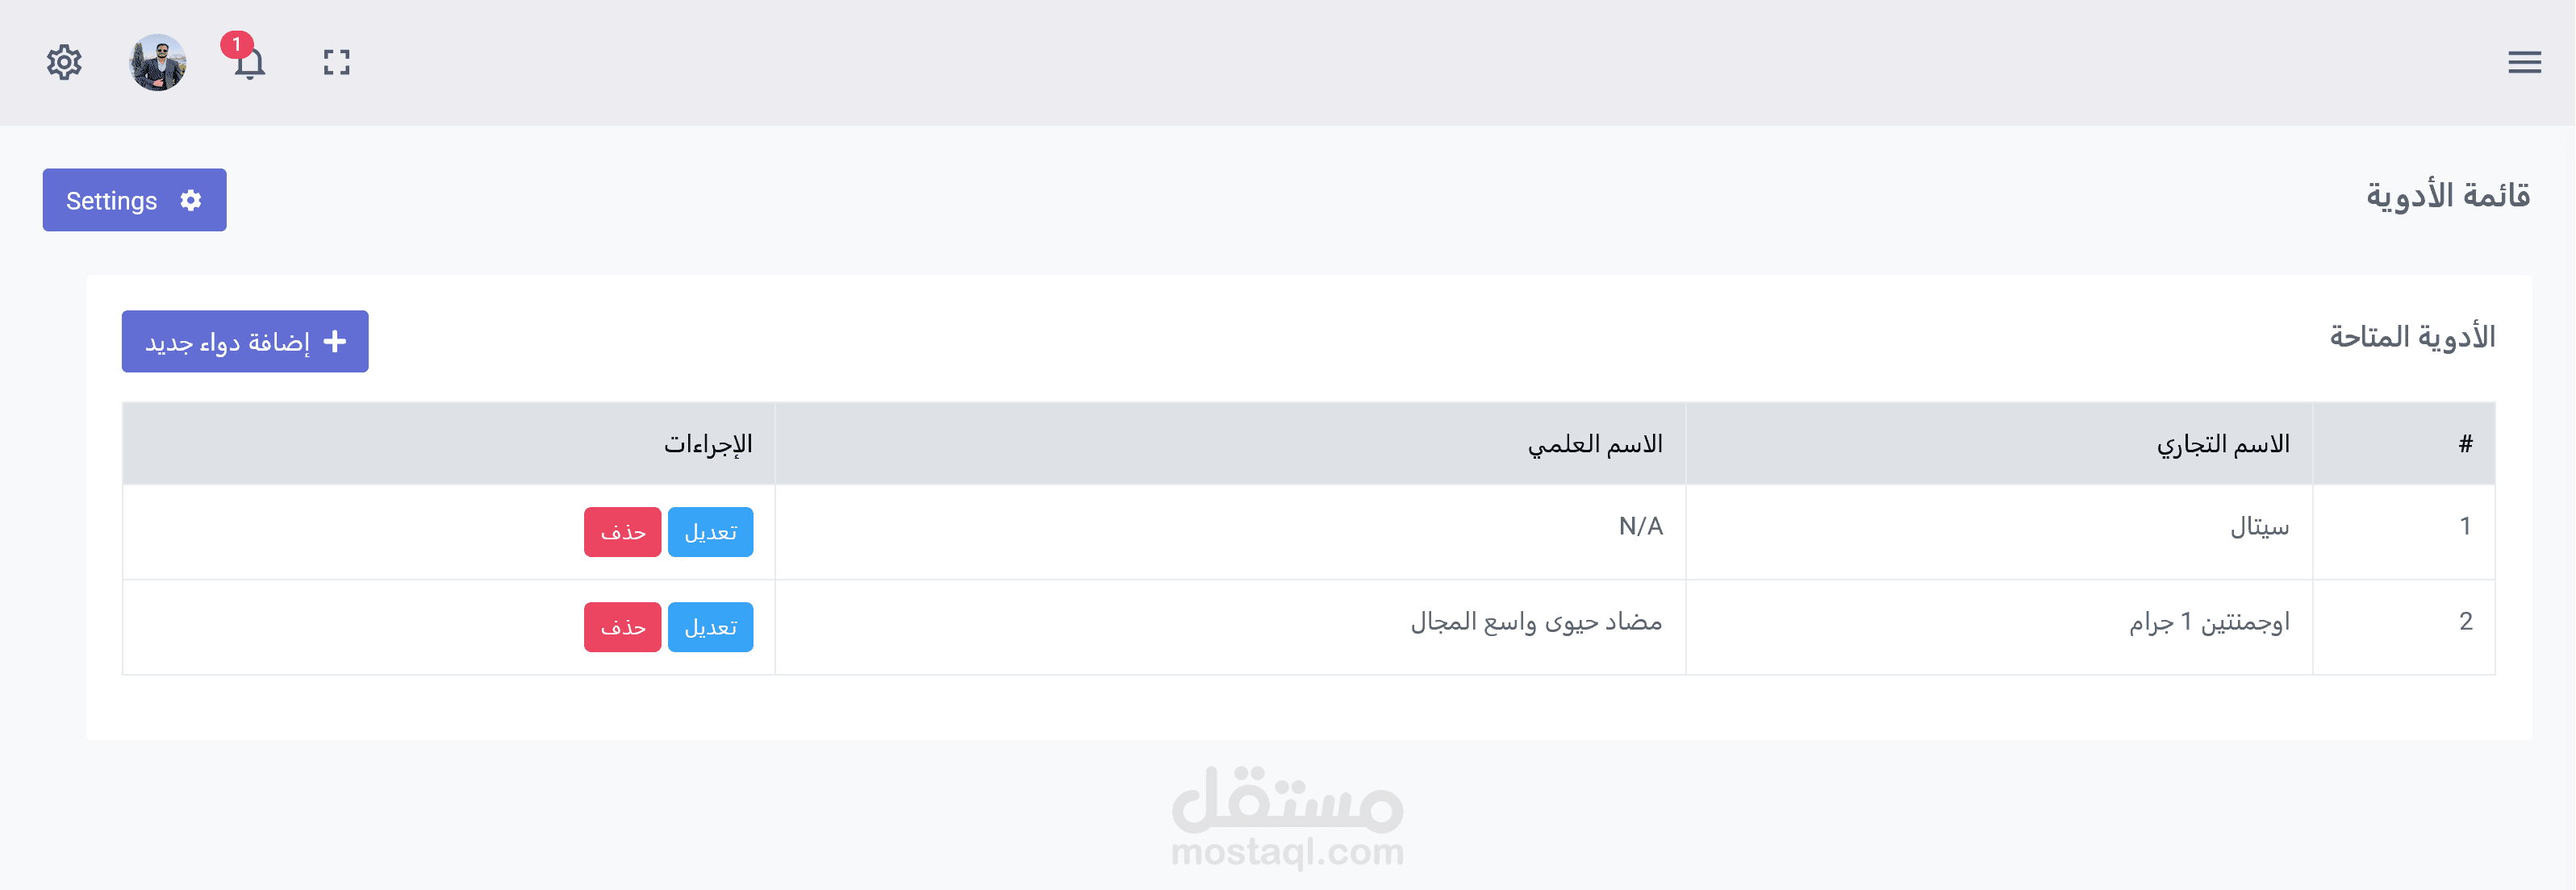Click the purple Settings button

click(134, 200)
